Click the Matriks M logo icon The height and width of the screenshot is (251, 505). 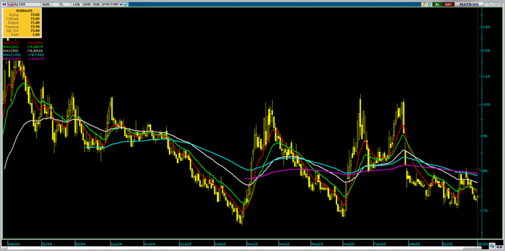[x=3, y=4]
